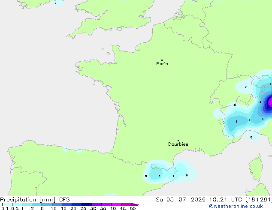Click the legend value '0.5'
This screenshot has width=272, height=210.
pyautogui.click(x=15, y=208)
